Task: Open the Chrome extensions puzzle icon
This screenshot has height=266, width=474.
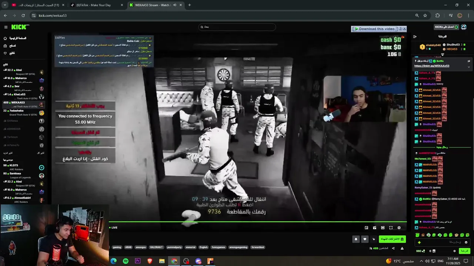Action: coord(438,16)
